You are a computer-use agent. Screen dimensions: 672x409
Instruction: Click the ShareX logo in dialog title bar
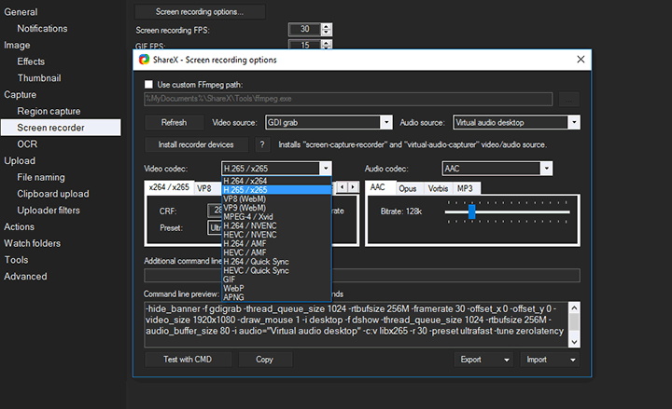point(144,60)
